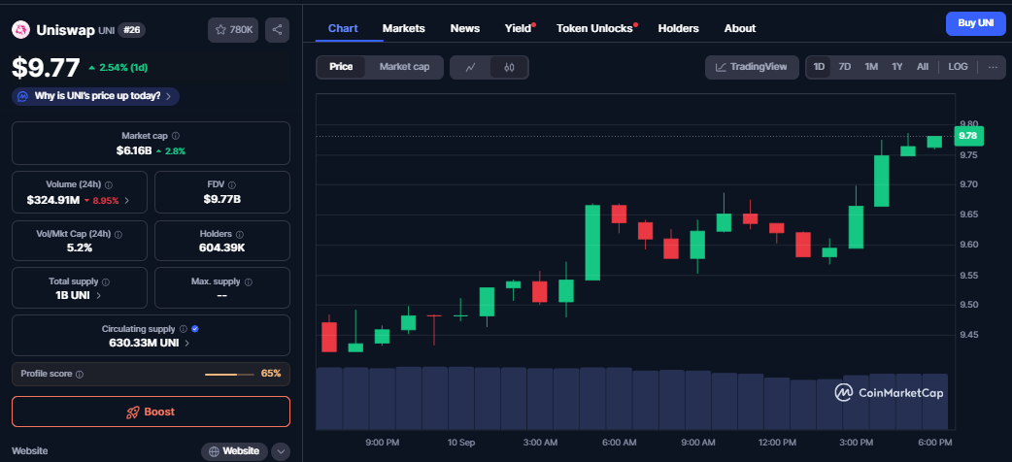
Task: Click the share icon next to watchlist star
Action: pyautogui.click(x=278, y=30)
